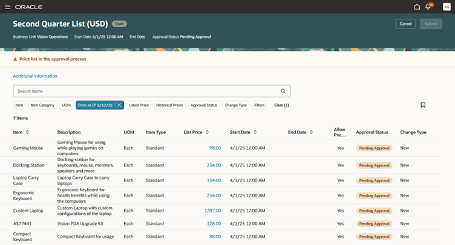The height and width of the screenshot is (245, 455).
Task: Sort by List Price column arrows
Action: [207, 132]
